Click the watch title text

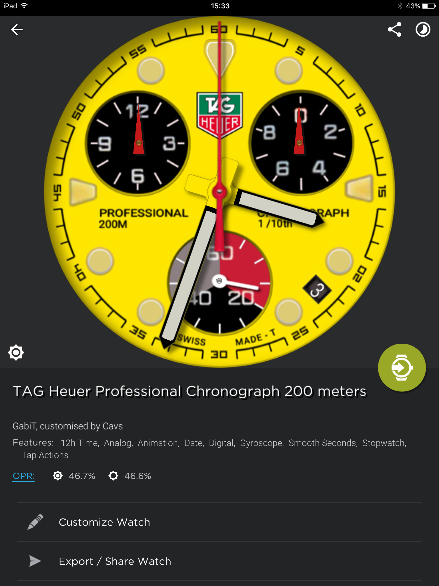pos(190,391)
